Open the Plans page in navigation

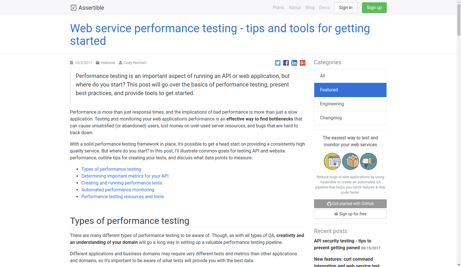278,8
